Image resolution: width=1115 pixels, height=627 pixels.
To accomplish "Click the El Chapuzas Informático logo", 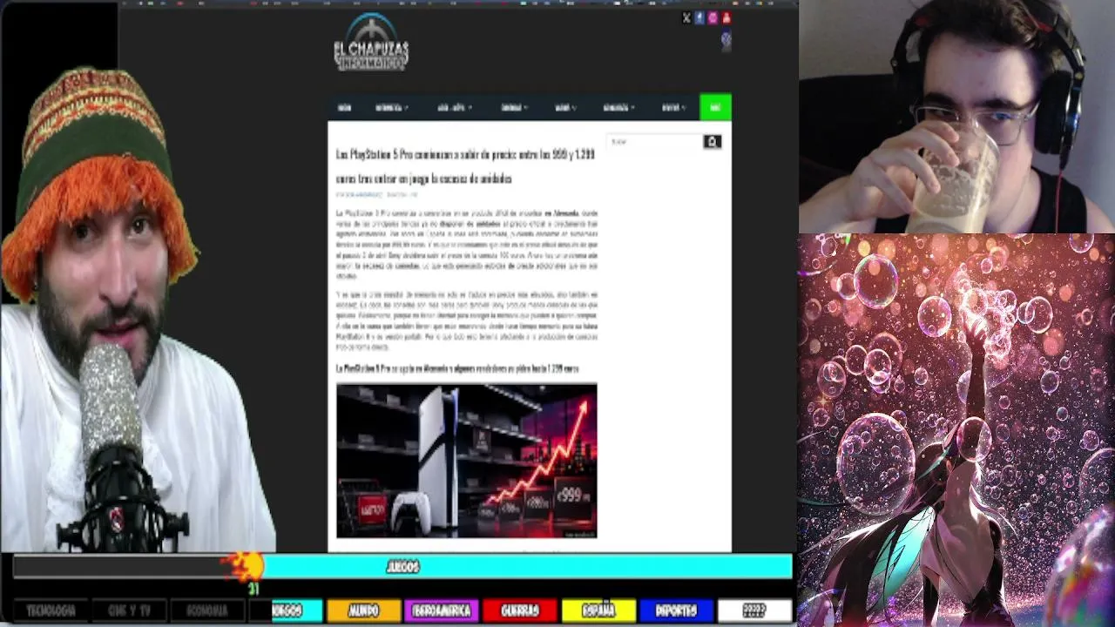I will (371, 42).
